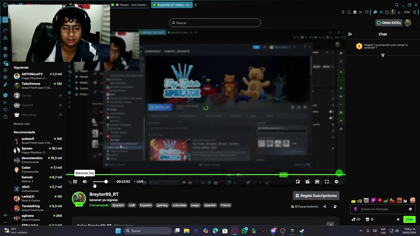
Task: Open channel points infinity icon
Action: (x=356, y=219)
